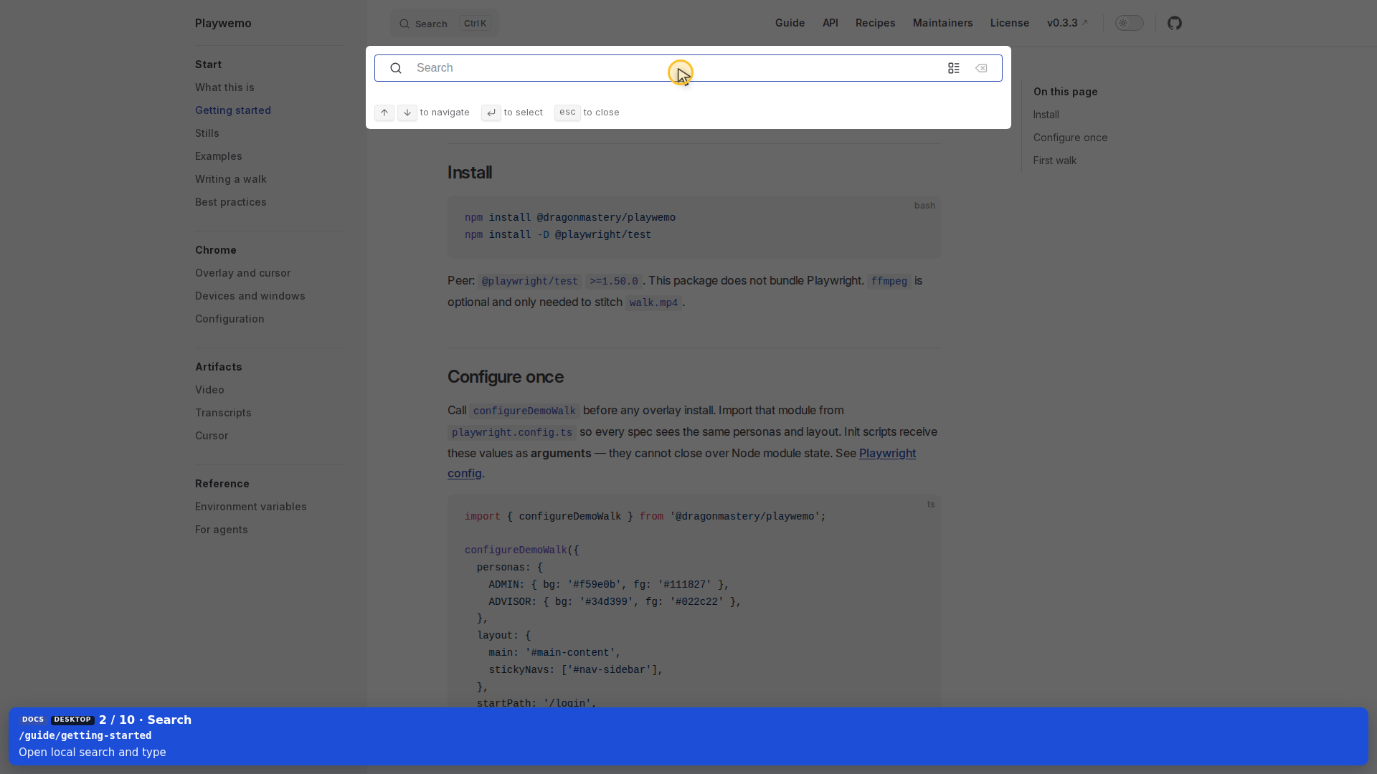The height and width of the screenshot is (774, 1377).
Task: Click the Install section heading
Action: pyautogui.click(x=470, y=173)
